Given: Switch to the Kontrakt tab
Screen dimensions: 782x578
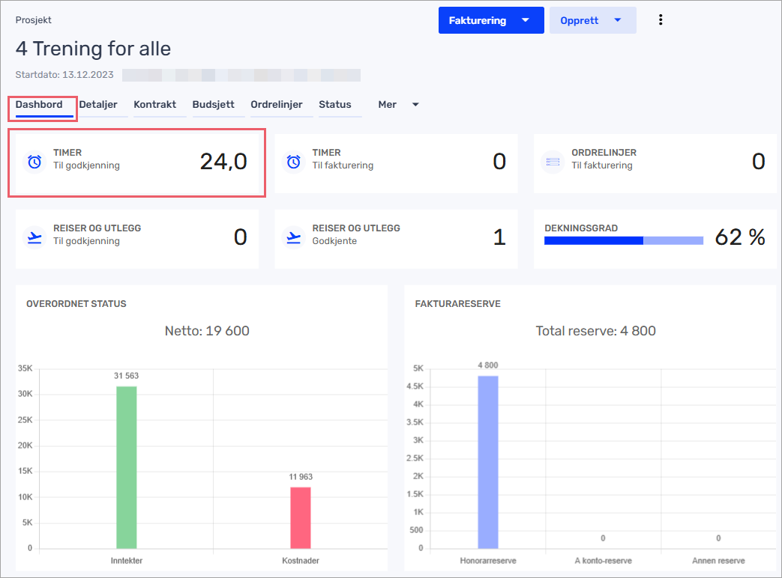Looking at the screenshot, I should tap(154, 105).
